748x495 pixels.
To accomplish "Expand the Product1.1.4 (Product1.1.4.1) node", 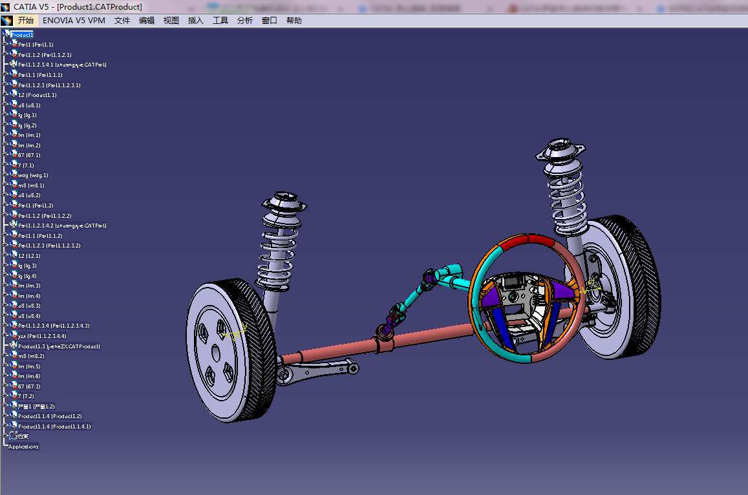I will 5,426.
